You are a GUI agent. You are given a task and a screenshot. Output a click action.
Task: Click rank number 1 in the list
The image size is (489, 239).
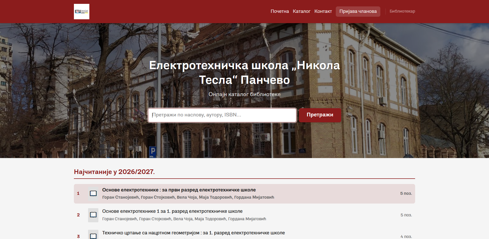(x=78, y=194)
